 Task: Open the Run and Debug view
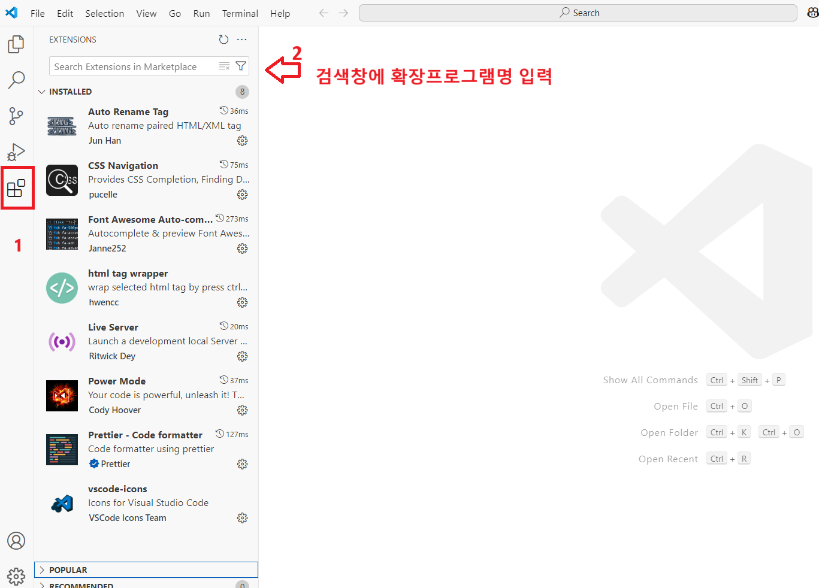click(16, 152)
